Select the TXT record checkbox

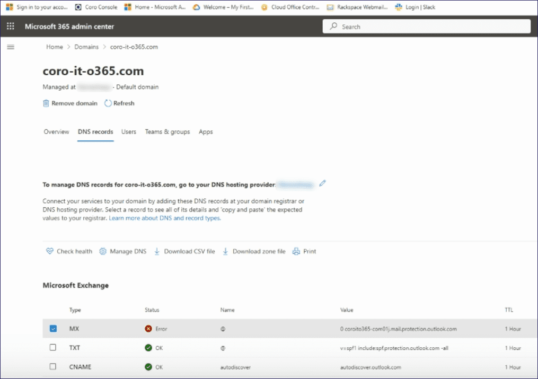(52, 348)
